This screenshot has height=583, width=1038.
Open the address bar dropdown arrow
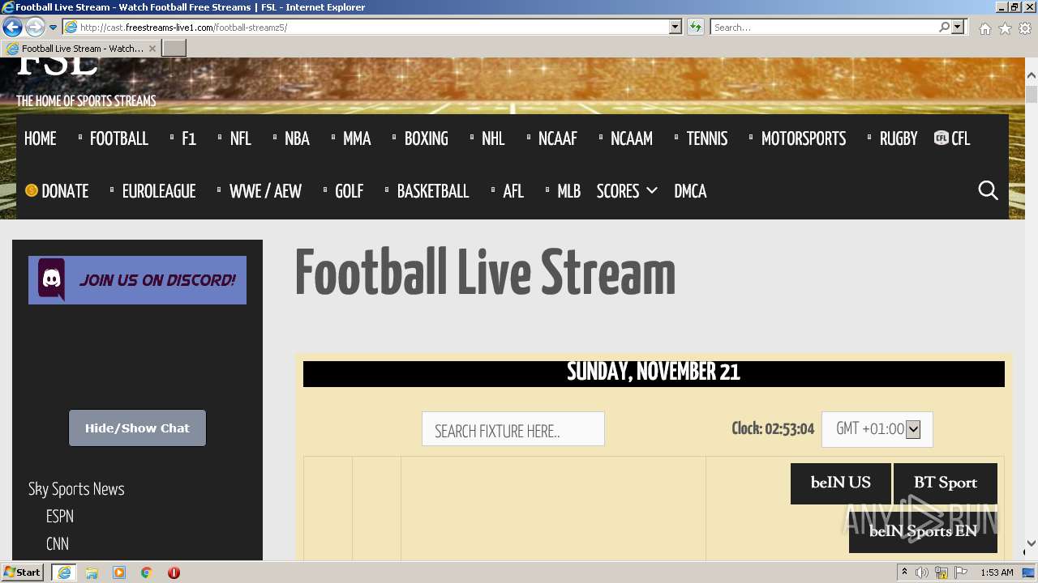[x=676, y=28]
